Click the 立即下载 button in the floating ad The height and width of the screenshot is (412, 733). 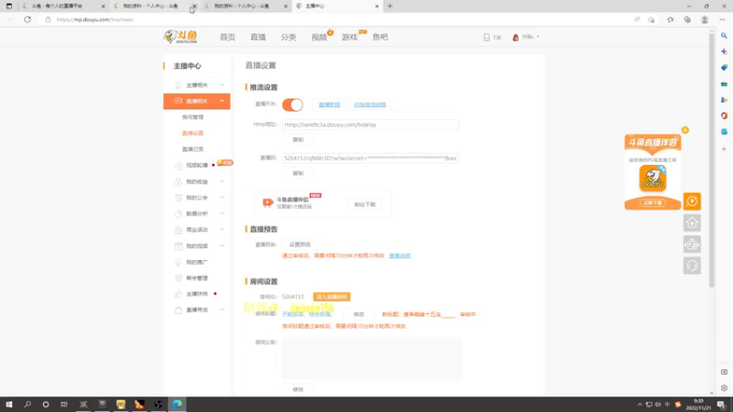[652, 202]
